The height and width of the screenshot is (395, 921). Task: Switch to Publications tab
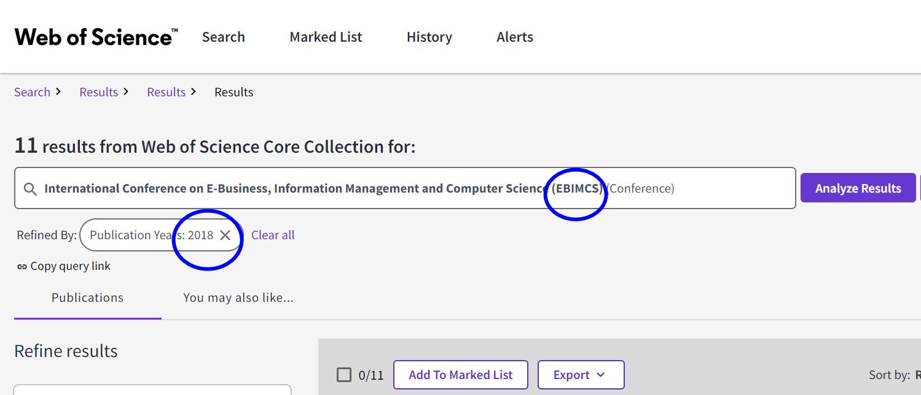click(x=87, y=297)
